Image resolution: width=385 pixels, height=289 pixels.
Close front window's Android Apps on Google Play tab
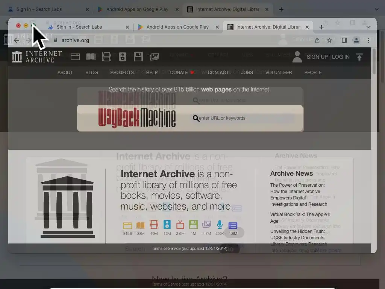pos(217,27)
